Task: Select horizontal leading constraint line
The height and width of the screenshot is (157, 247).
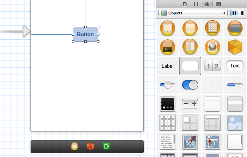Action: (x=51, y=34)
